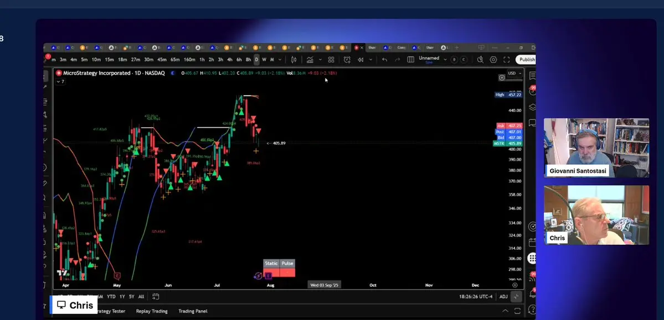Click the 18:26:26 UTC-4 timezone clock

tap(476, 297)
